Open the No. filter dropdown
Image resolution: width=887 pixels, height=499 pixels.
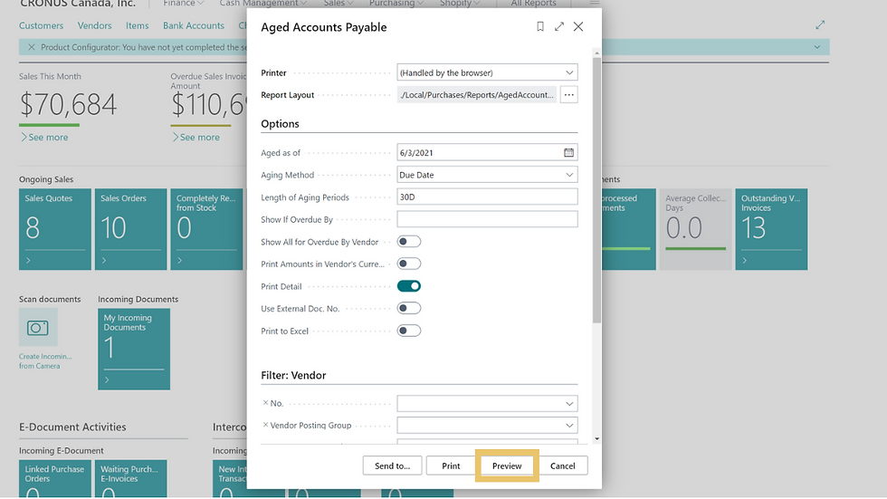tap(569, 403)
